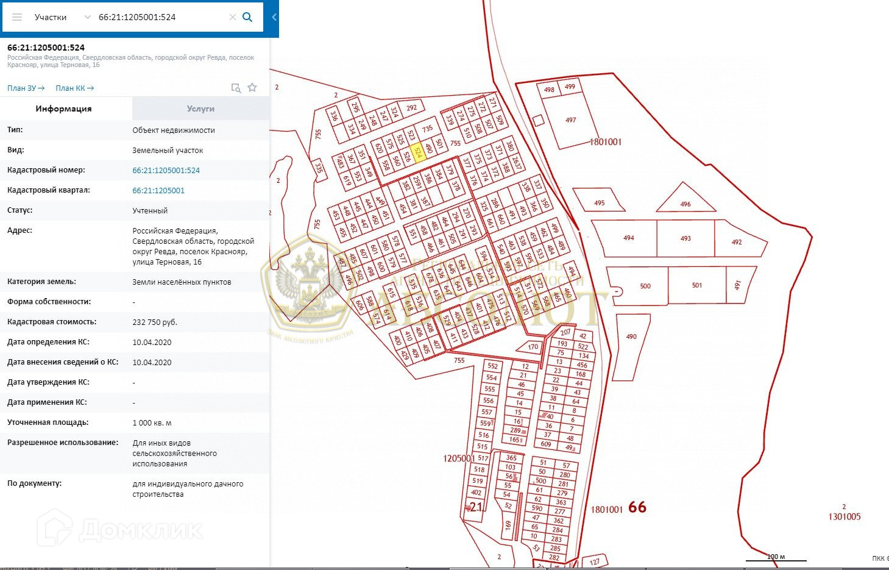This screenshot has height=570, width=889.
Task: Open the План КК link
Action: [x=75, y=88]
